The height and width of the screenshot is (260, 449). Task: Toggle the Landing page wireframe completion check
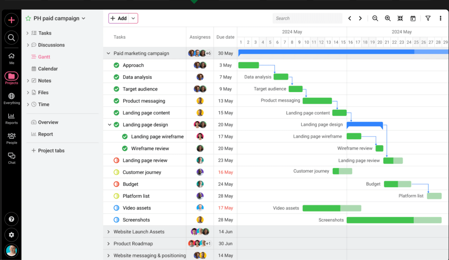125,136
